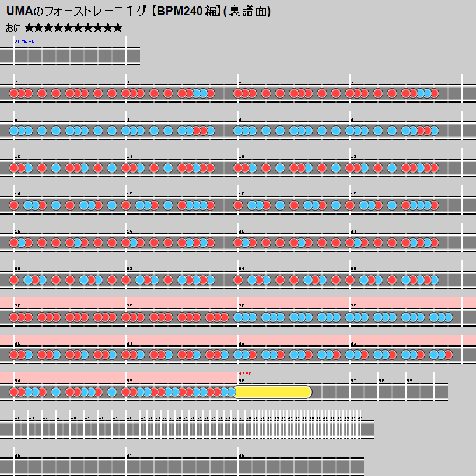
Task: Click the first blue note in measure 28
Action: click(x=238, y=317)
